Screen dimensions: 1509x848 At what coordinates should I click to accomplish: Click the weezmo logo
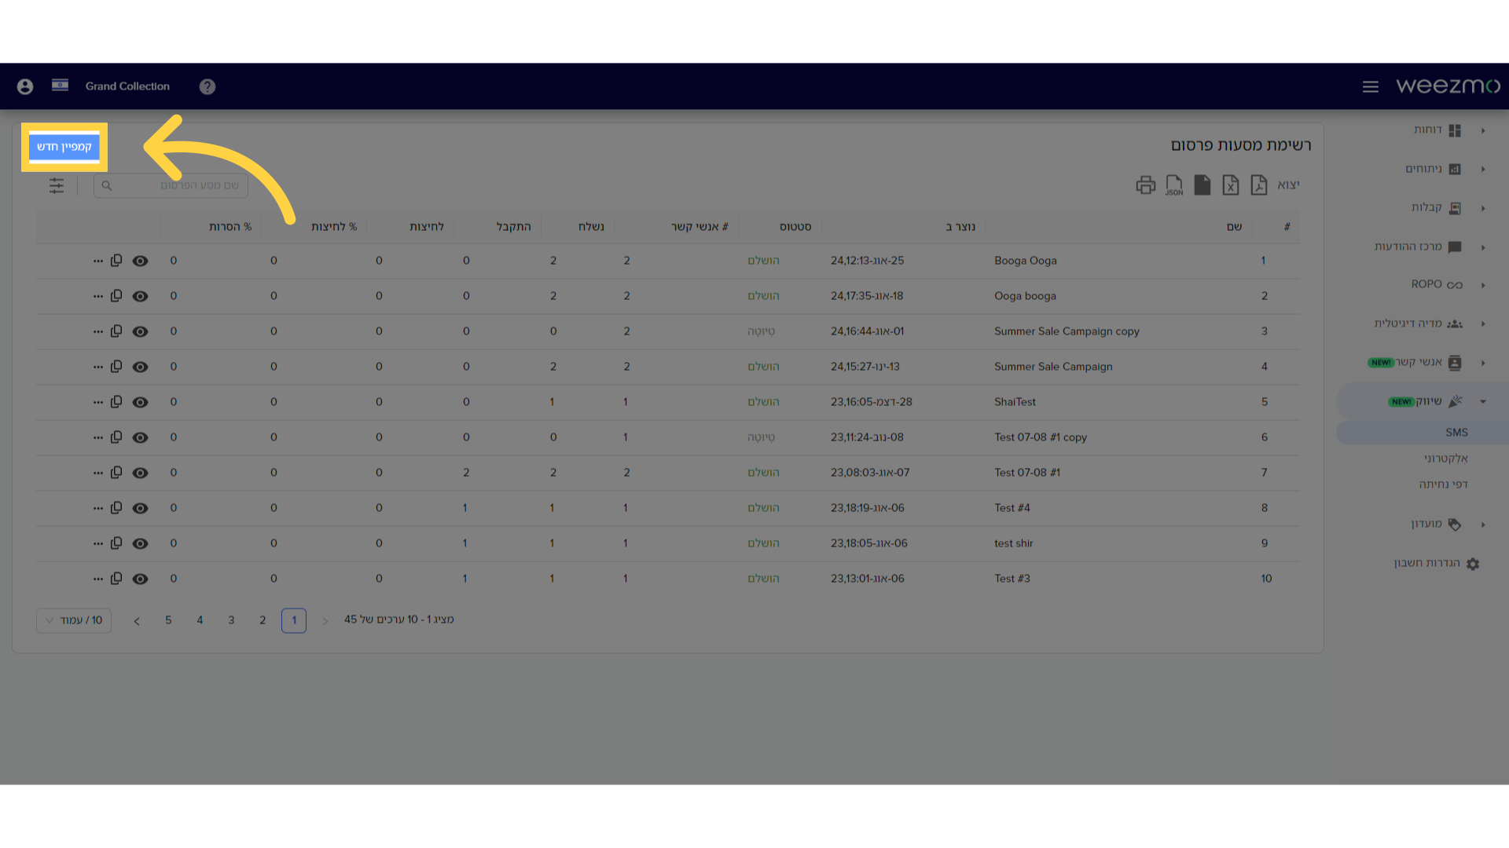[1448, 86]
